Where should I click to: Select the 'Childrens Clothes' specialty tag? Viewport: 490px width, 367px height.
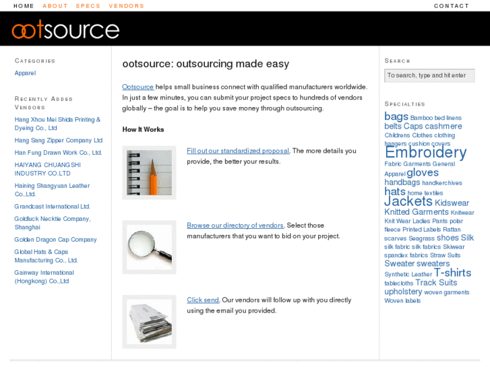408,135
